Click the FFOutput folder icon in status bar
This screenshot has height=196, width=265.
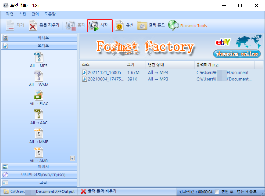pos(6,192)
